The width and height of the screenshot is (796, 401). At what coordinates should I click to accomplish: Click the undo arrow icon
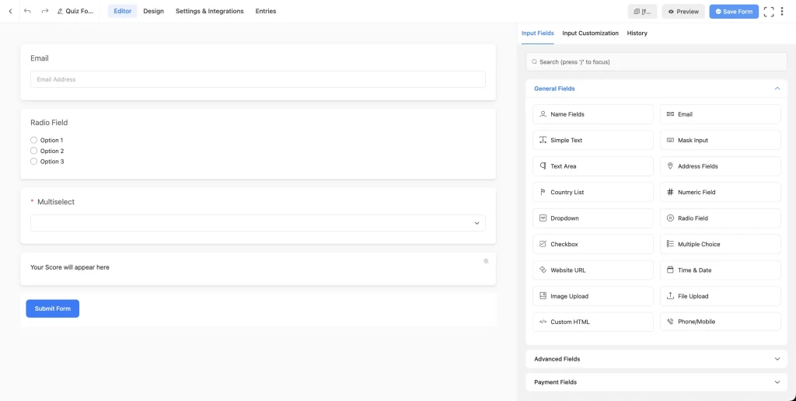click(27, 11)
